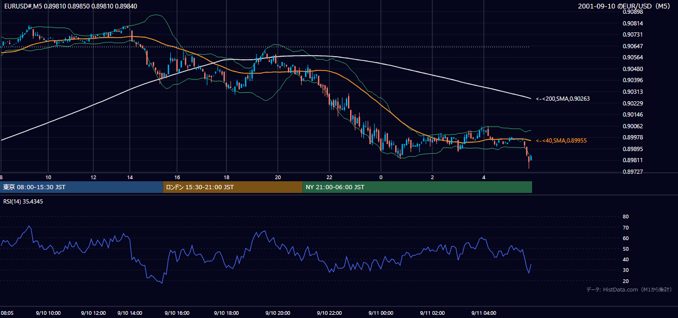Click bottom time label 9/11 00:00
This screenshot has width=678, height=318.
(381, 313)
